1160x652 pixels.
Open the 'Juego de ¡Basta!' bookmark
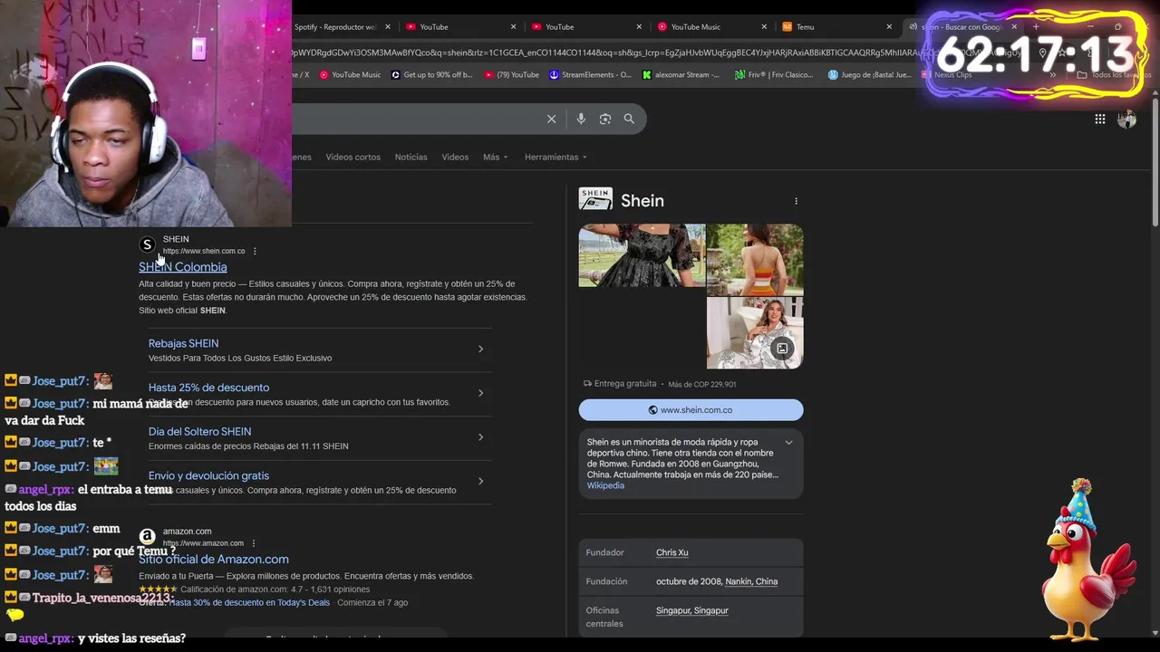869,75
